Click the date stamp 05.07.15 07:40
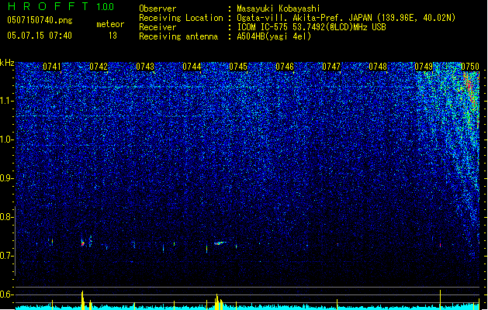Screen dimensions: 488x310 pyautogui.click(x=40, y=36)
